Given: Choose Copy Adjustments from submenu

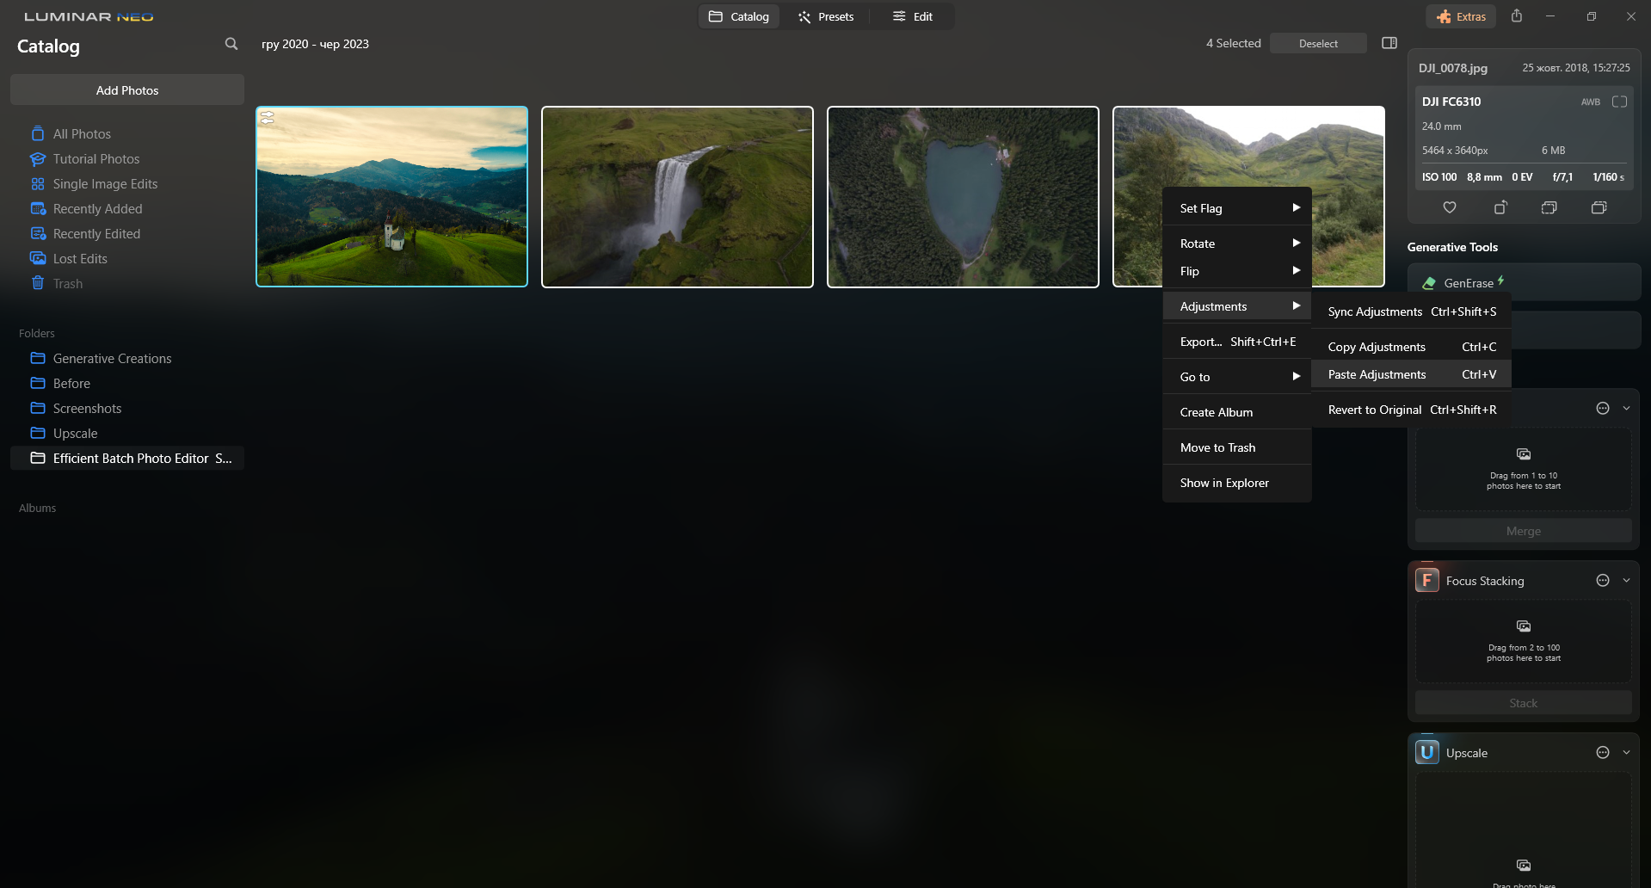Looking at the screenshot, I should coord(1412,347).
